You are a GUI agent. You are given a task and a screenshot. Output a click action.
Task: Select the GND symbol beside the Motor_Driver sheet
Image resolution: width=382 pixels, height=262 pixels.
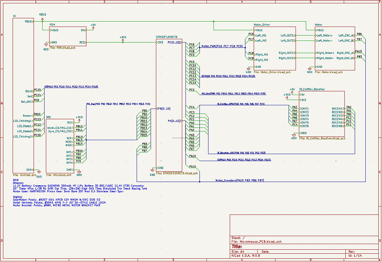click(248, 70)
